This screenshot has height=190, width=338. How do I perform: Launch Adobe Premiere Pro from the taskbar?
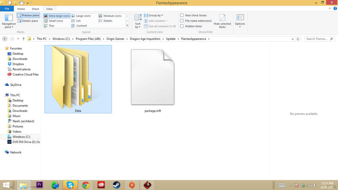tap(39, 185)
